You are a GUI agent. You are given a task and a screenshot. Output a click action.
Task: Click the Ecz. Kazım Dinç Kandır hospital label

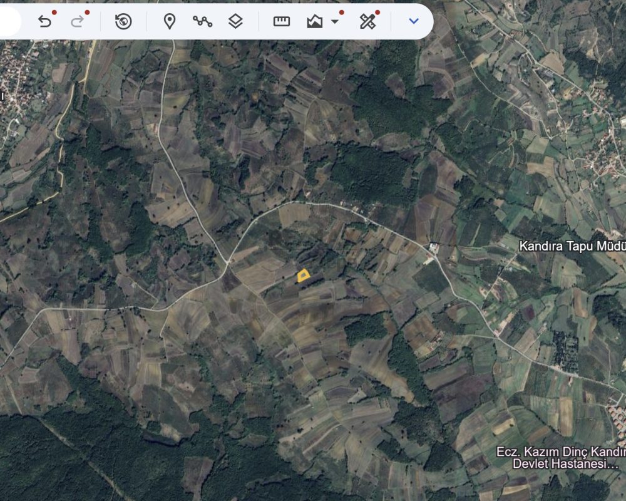[561, 458]
